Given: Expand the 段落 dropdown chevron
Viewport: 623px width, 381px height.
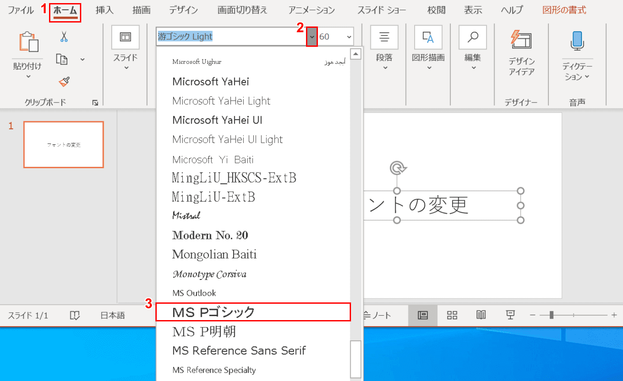Looking at the screenshot, I should 385,68.
